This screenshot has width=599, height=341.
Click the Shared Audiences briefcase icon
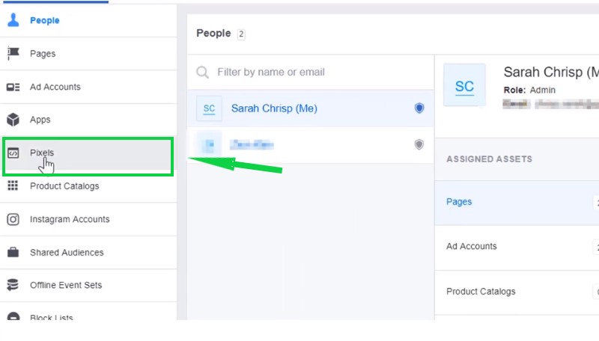pos(13,252)
